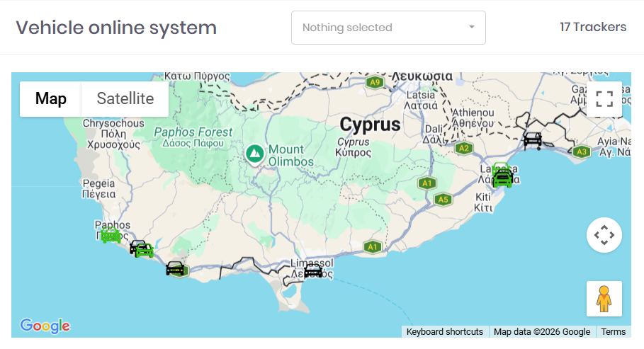Click the black car on the green hexagon badge

175,268
